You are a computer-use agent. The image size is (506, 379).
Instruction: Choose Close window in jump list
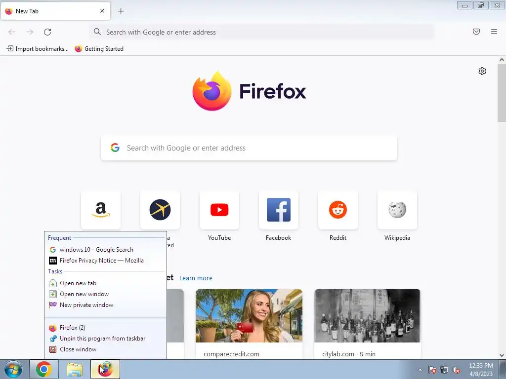click(106, 349)
